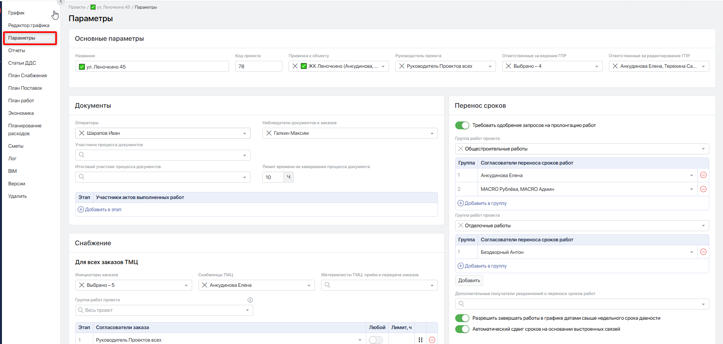Viewport: 723px width, 344px height.
Task: Toggle requiring approval of prolongation requests
Action: click(x=462, y=125)
